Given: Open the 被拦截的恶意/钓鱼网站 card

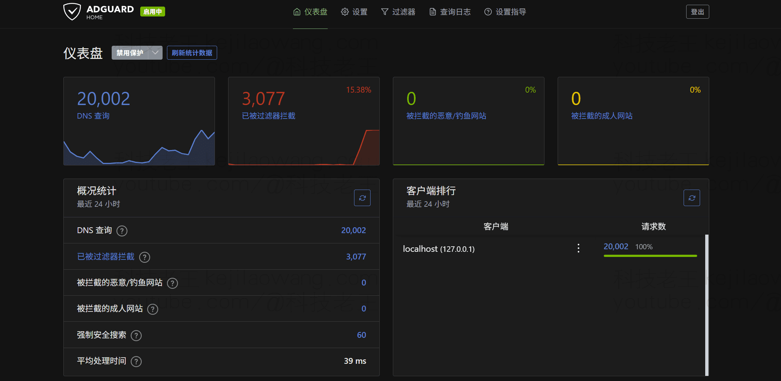Looking at the screenshot, I should [469, 121].
